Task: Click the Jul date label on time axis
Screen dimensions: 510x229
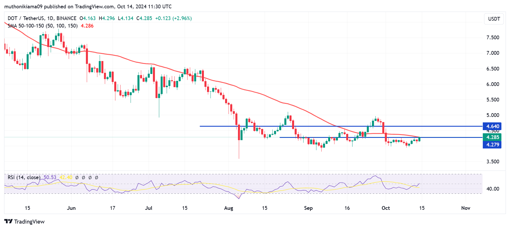Action: click(x=149, y=208)
